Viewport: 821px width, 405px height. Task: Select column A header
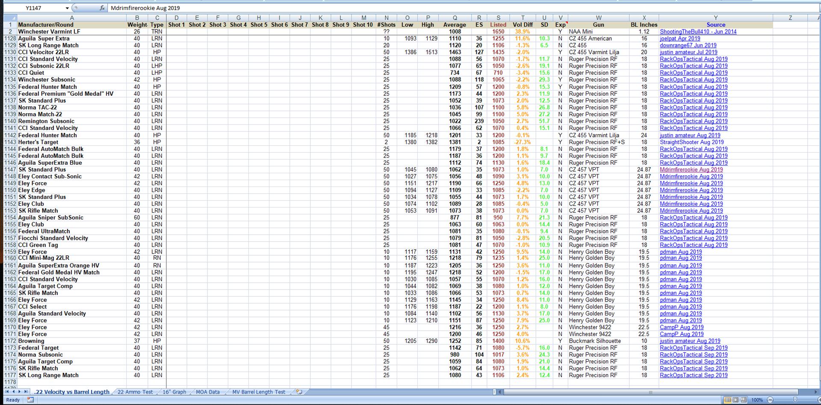click(x=71, y=18)
